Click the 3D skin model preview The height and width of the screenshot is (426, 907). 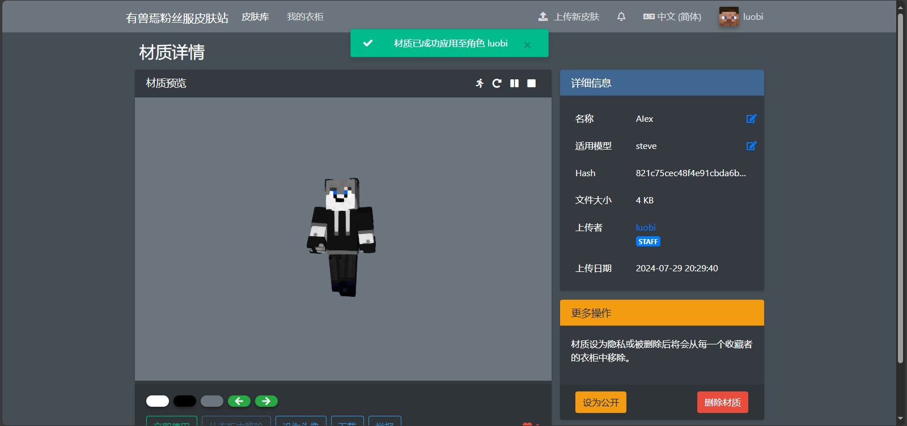(341, 237)
